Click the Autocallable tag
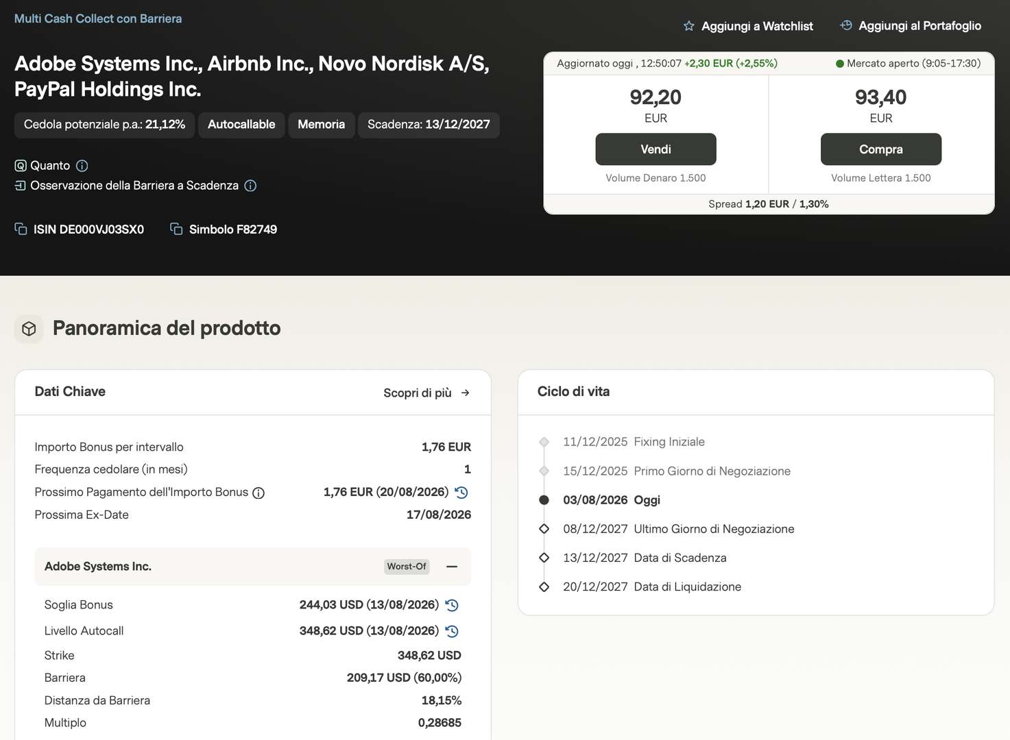 point(241,125)
